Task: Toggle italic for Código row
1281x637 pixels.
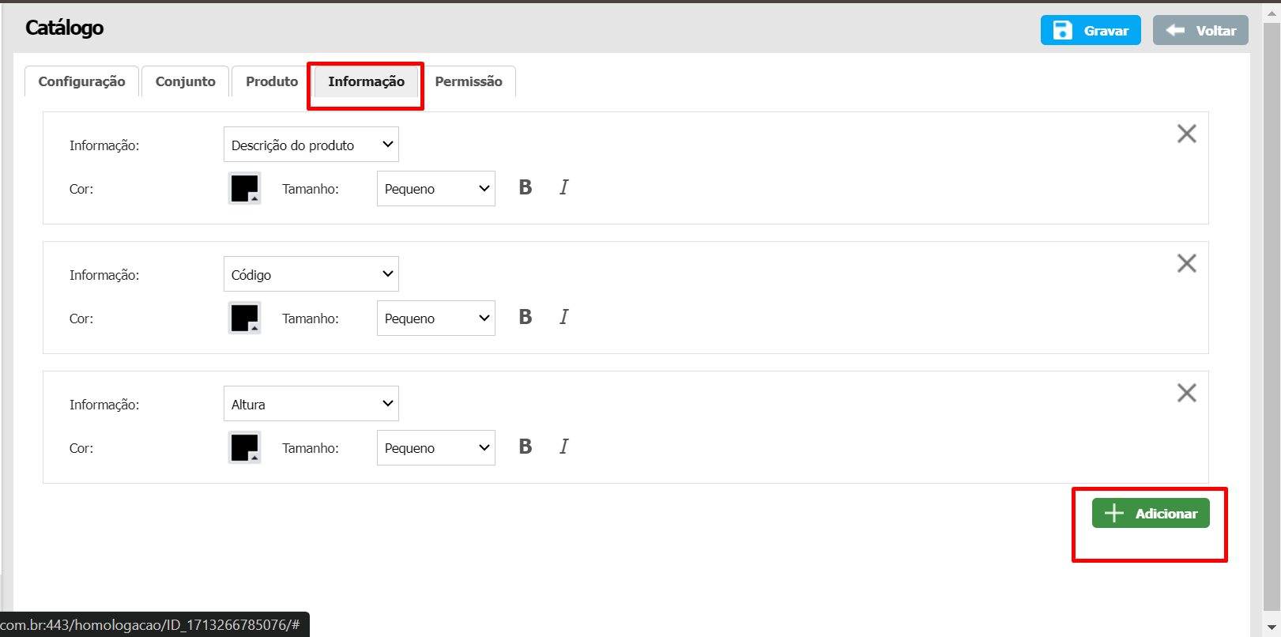Action: (x=563, y=317)
